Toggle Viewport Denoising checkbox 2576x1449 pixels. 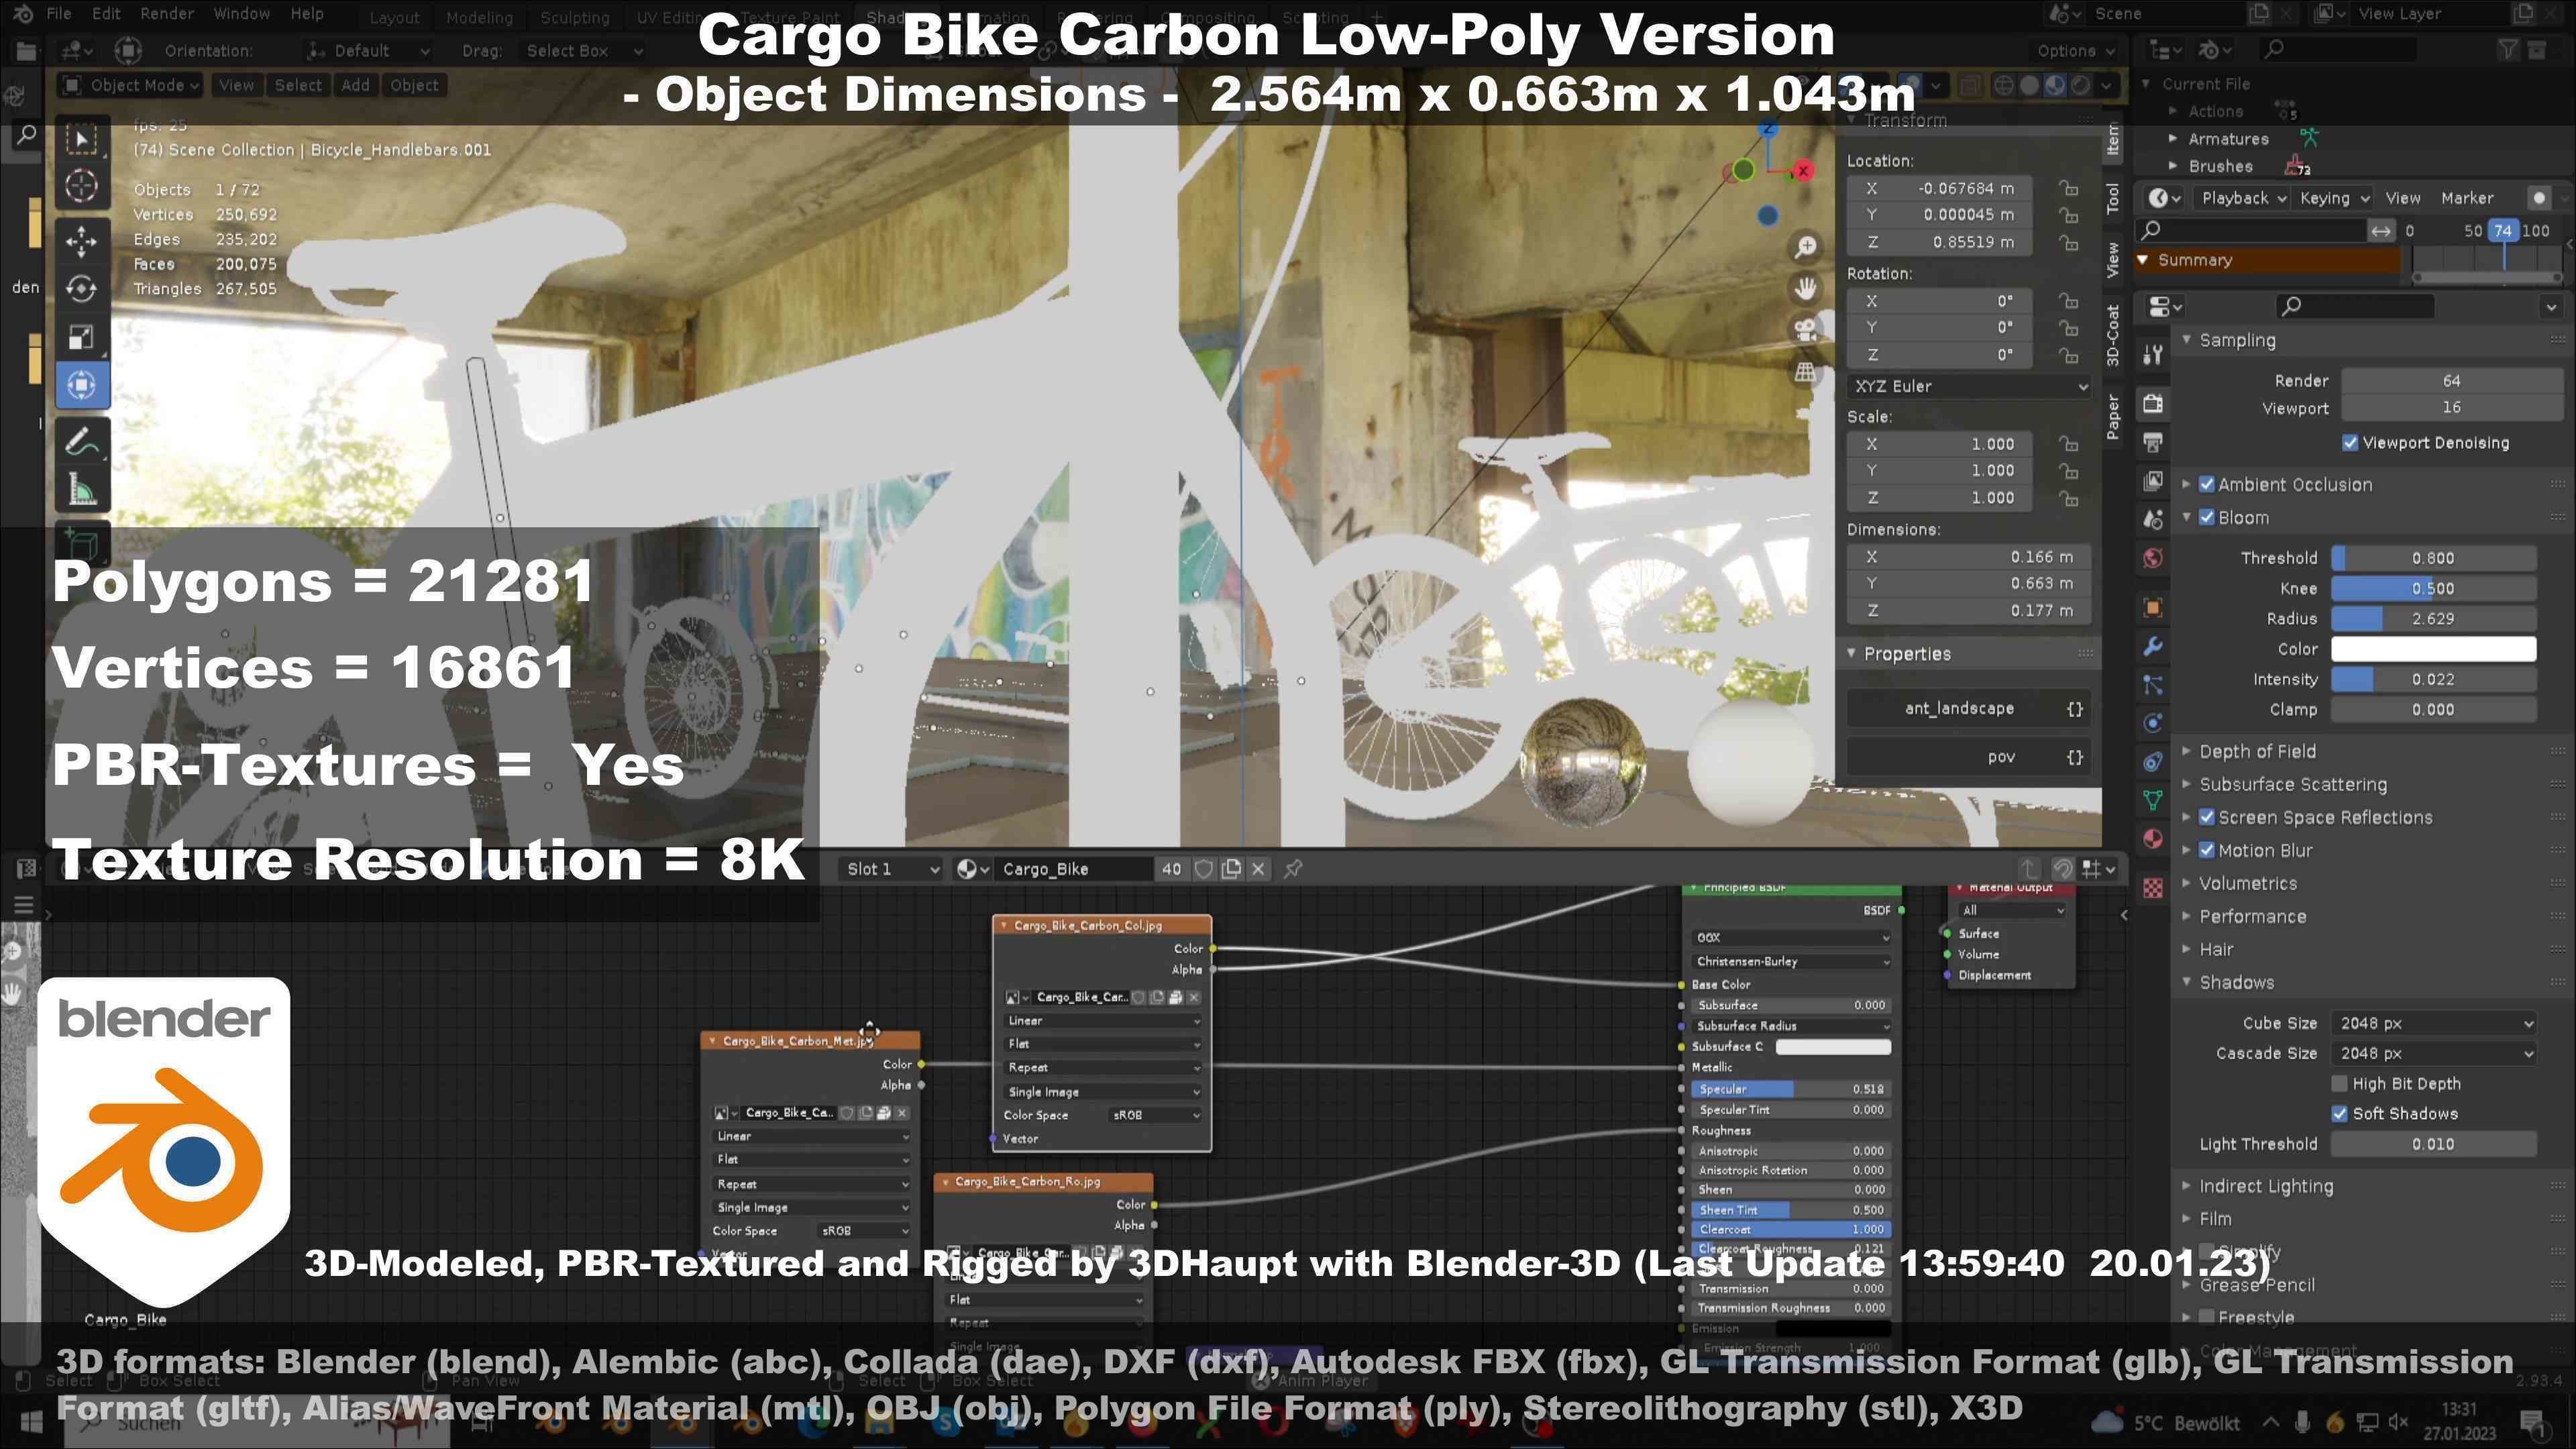click(x=2350, y=442)
